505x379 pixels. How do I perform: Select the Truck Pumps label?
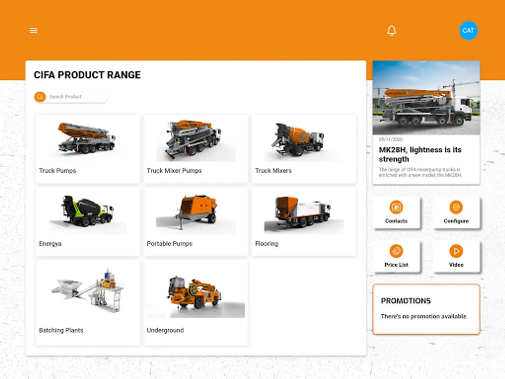tap(58, 171)
